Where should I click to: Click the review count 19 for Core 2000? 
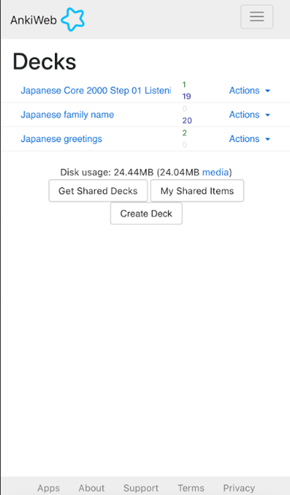(187, 96)
